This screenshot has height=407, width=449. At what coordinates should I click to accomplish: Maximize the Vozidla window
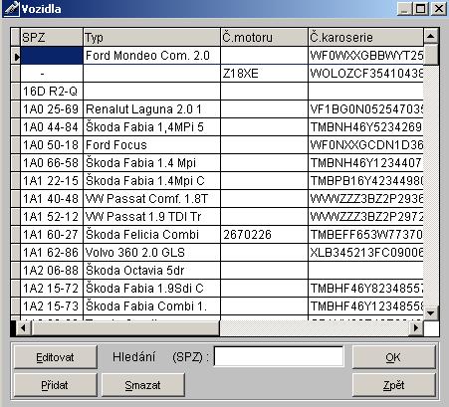420,8
